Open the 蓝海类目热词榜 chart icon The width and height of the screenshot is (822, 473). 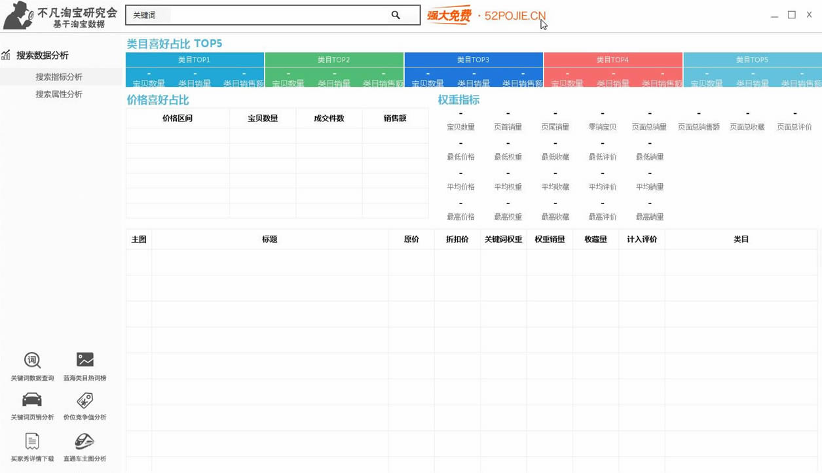pos(84,360)
